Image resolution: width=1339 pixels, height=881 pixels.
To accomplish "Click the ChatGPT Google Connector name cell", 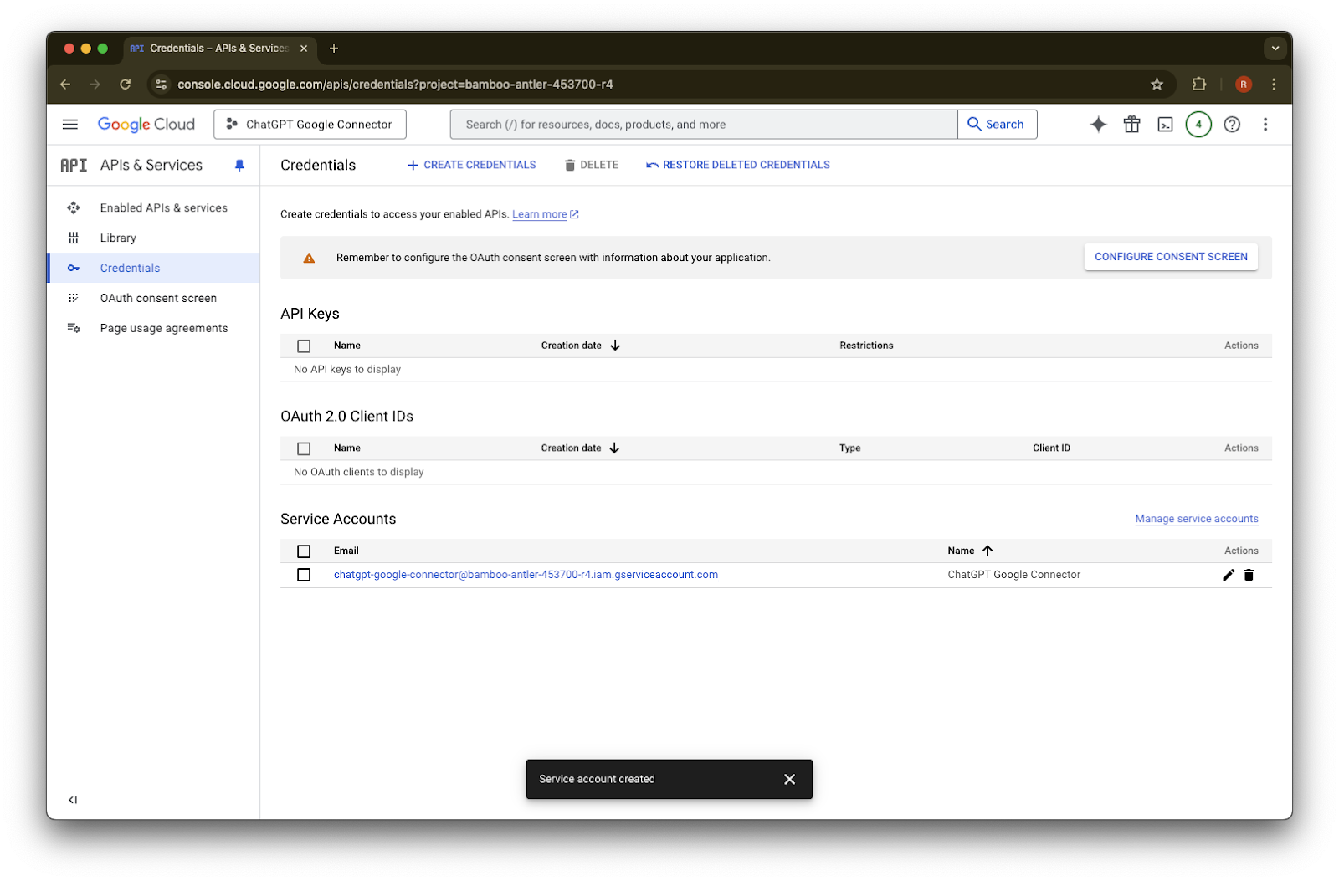I will click(x=1013, y=575).
